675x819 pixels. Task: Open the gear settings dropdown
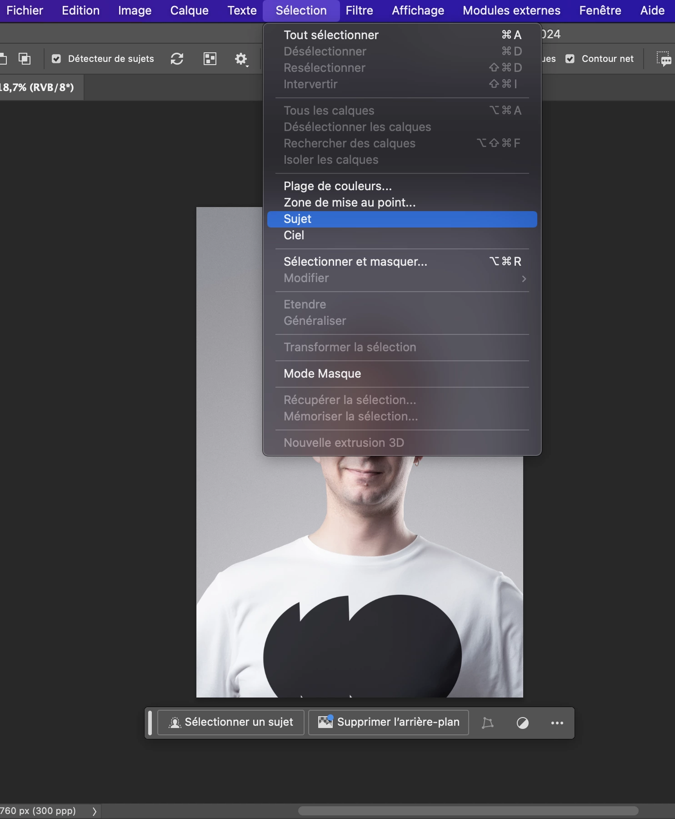coord(241,59)
